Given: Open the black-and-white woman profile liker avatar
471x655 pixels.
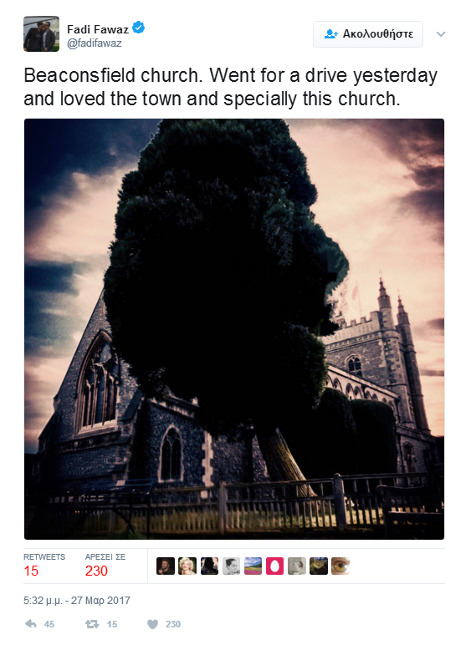Looking at the screenshot, I should 231,566.
